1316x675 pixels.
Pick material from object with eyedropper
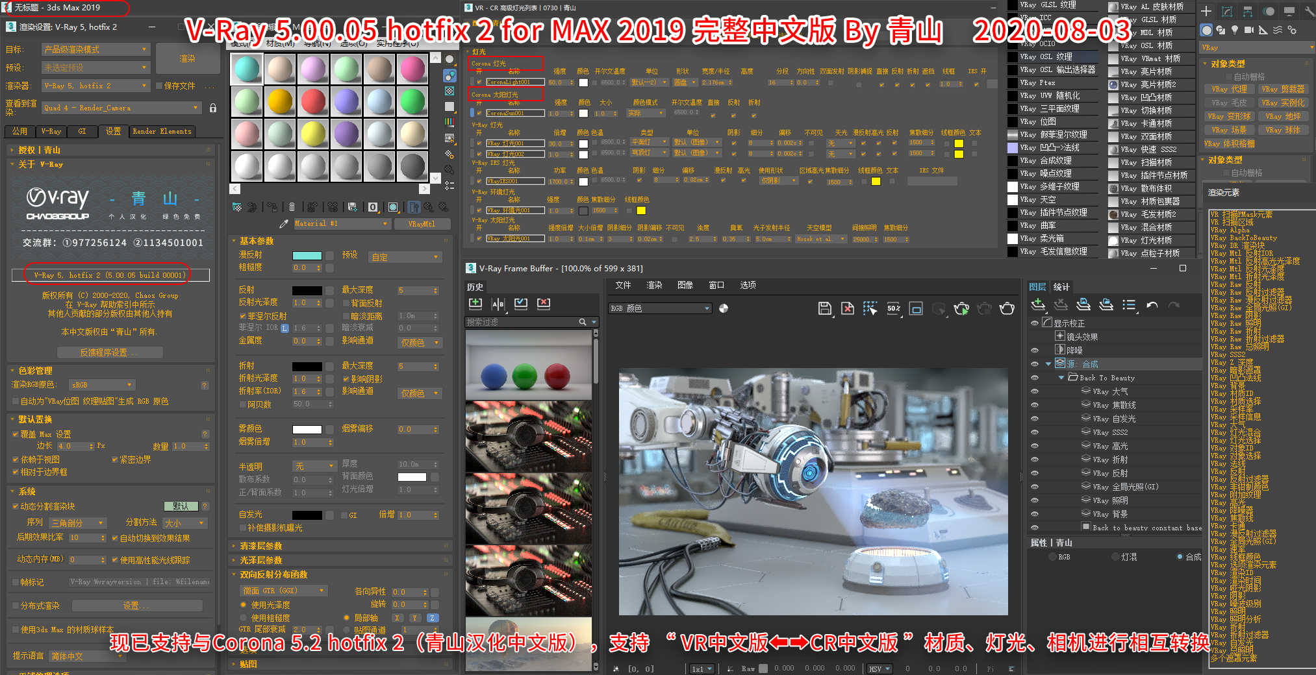click(283, 224)
